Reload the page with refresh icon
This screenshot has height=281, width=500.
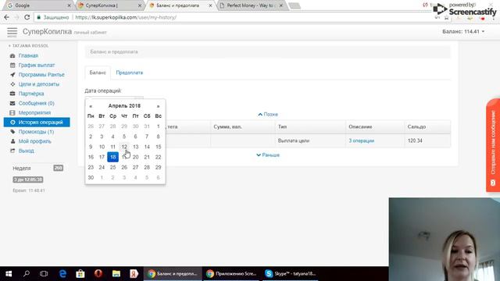(x=27, y=17)
